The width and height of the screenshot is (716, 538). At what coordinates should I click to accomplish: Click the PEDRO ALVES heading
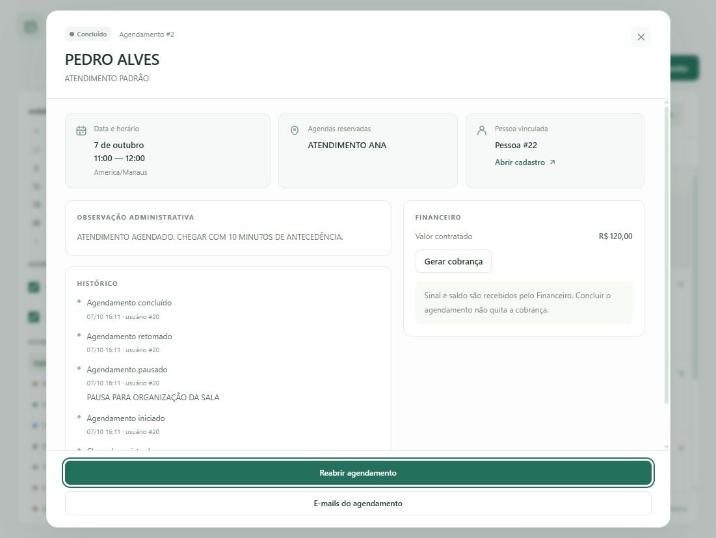pyautogui.click(x=112, y=60)
